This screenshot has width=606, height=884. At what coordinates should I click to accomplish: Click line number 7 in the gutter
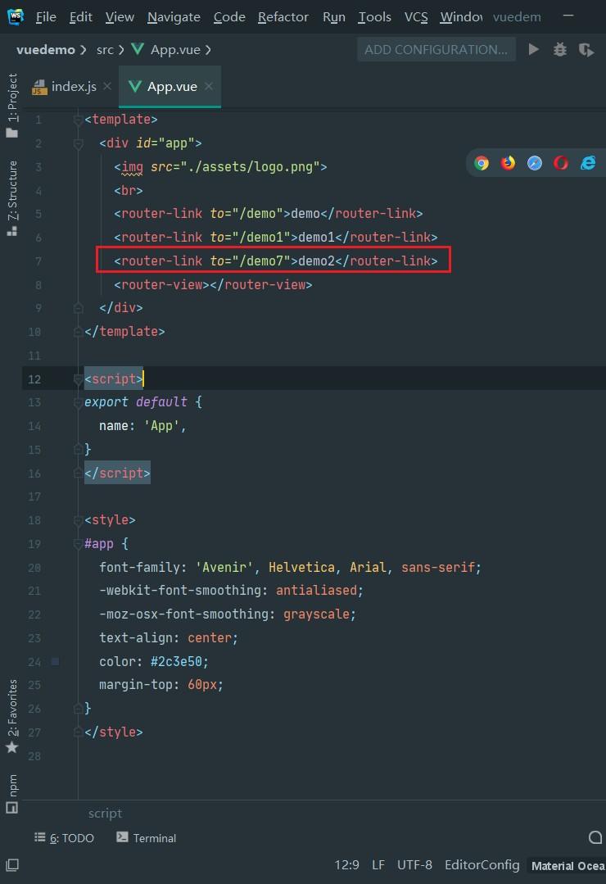point(38,261)
